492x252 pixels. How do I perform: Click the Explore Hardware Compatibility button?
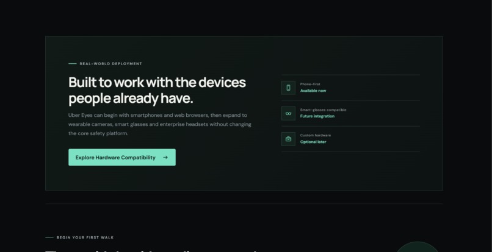click(122, 157)
